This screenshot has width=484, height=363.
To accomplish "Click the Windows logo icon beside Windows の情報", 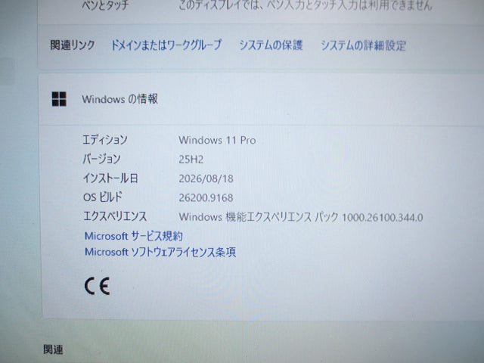I will pos(59,99).
